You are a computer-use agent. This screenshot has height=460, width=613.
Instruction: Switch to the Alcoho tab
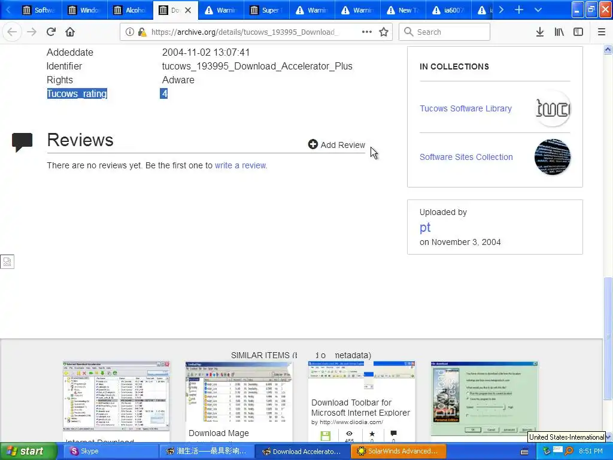coord(130,10)
